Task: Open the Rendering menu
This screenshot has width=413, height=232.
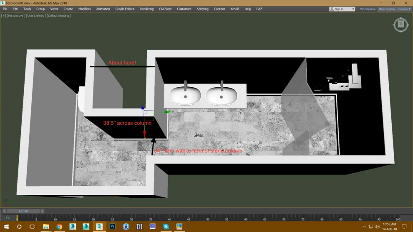Action: tap(146, 9)
